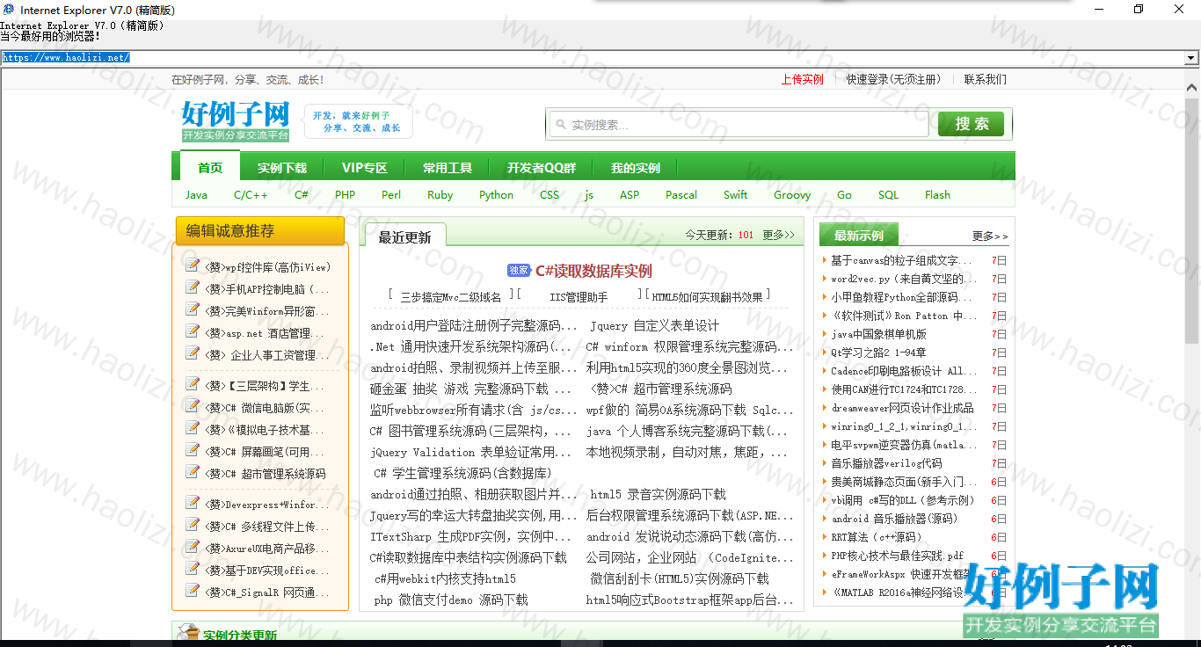Click the edit icon beside 企业人事工资管理
Screen dimensions: 1201x647
pyautogui.click(x=193, y=353)
